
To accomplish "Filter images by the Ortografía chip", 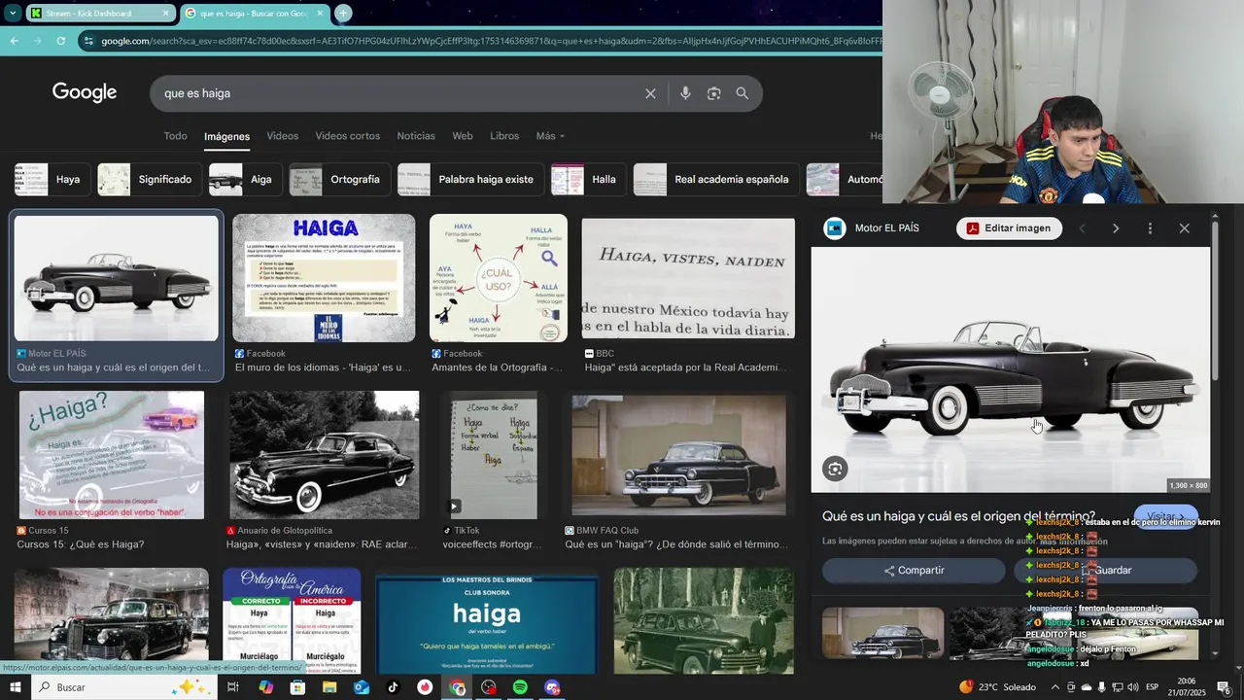I will point(340,180).
